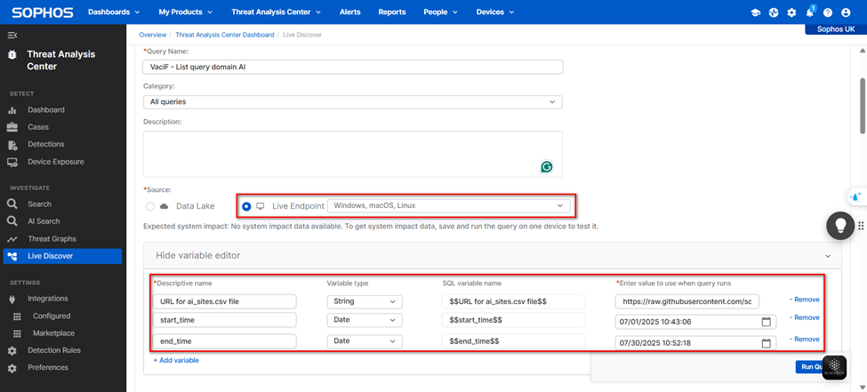Viewport: 867px width, 392px height.
Task: Click the settings gear icon in header
Action: [x=791, y=12]
